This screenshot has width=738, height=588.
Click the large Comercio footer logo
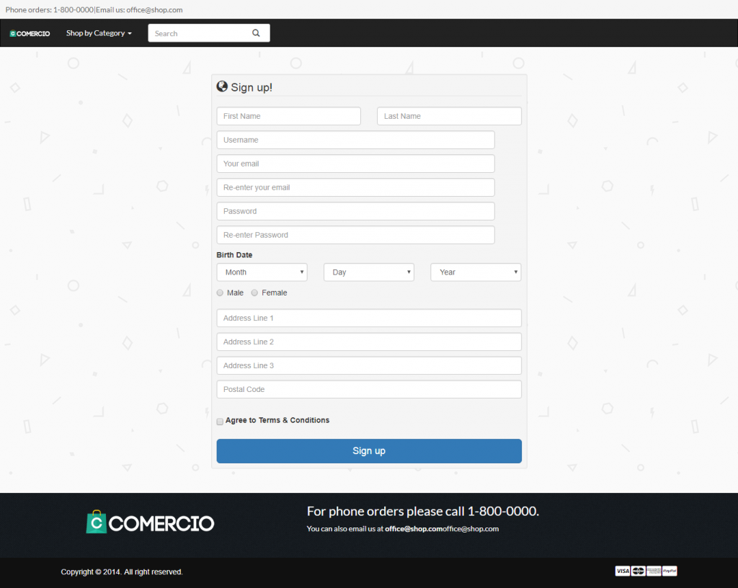click(150, 522)
